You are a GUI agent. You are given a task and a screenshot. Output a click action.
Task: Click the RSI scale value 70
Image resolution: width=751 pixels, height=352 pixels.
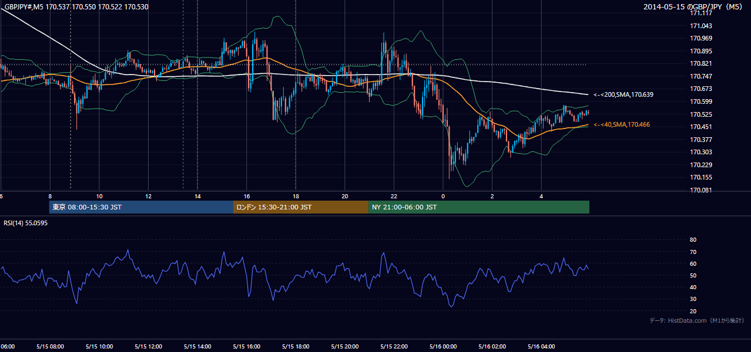tap(693, 252)
